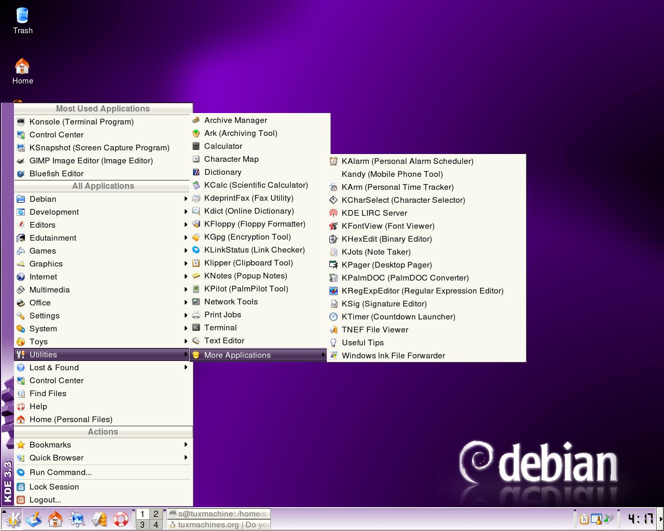664x531 pixels.
Task: Switch to the tuxmachines.org taskbar window
Action: [218, 525]
